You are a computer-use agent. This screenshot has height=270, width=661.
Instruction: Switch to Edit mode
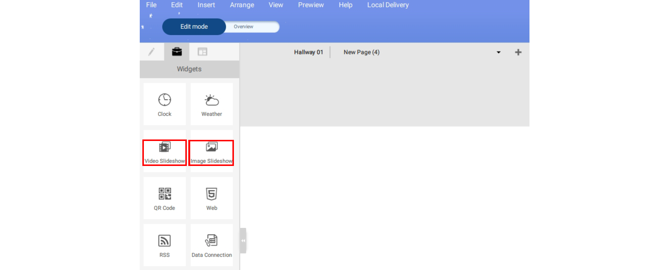tap(194, 27)
